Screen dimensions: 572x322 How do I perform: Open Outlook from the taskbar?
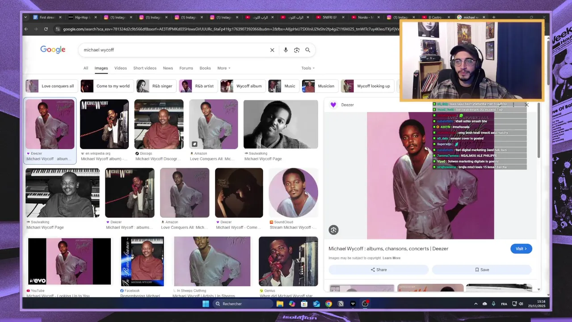316,304
